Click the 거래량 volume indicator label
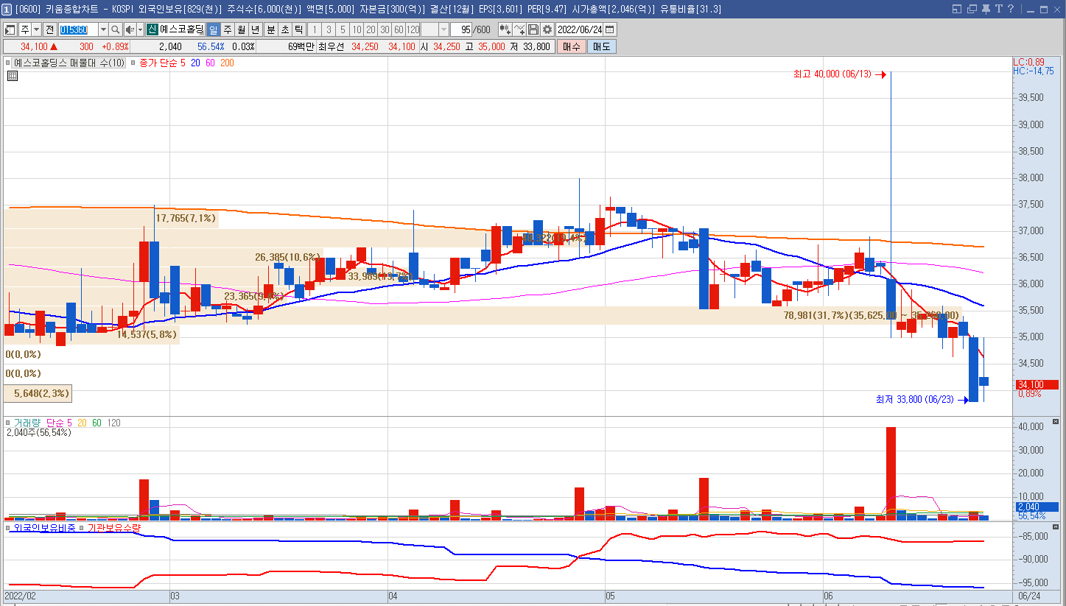 [x=28, y=423]
